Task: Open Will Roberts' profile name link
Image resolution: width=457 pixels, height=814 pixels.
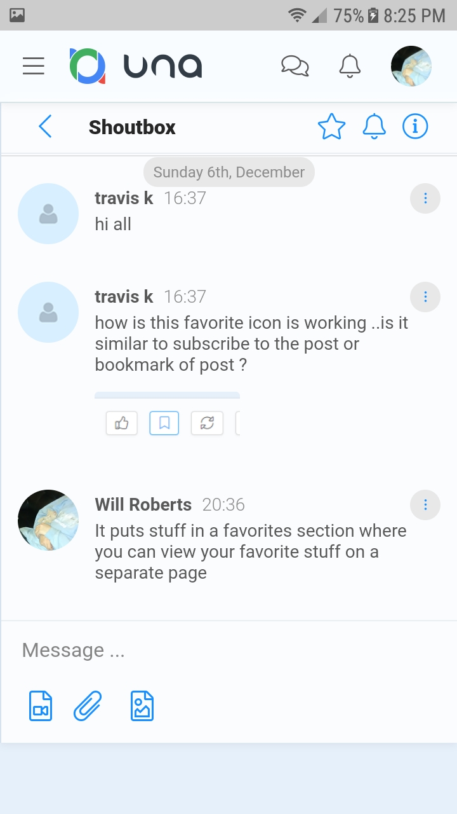Action: point(143,505)
